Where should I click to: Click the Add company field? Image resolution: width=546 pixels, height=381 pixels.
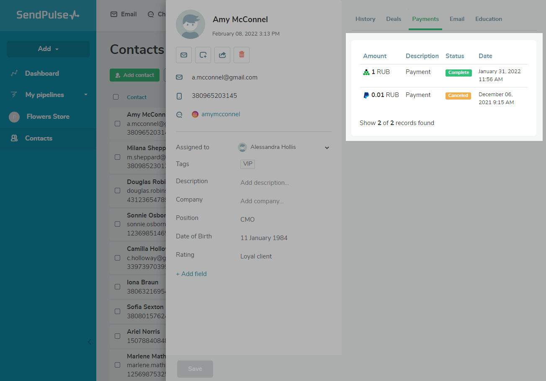(262, 201)
